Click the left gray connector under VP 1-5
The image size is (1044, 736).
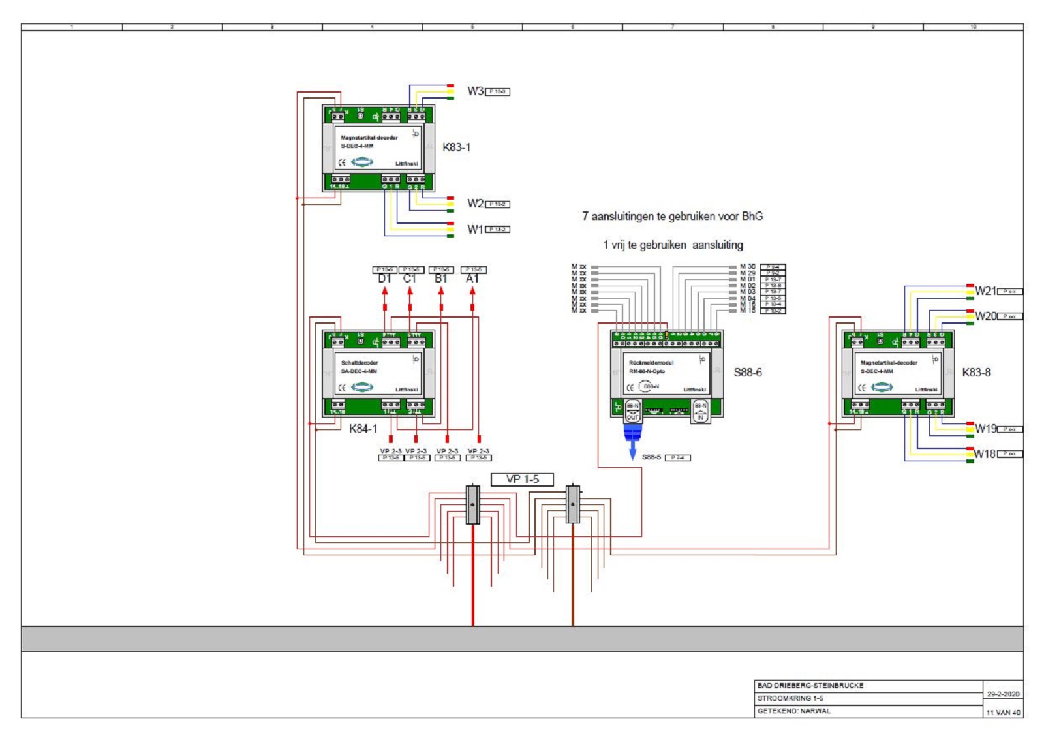pyautogui.click(x=473, y=504)
